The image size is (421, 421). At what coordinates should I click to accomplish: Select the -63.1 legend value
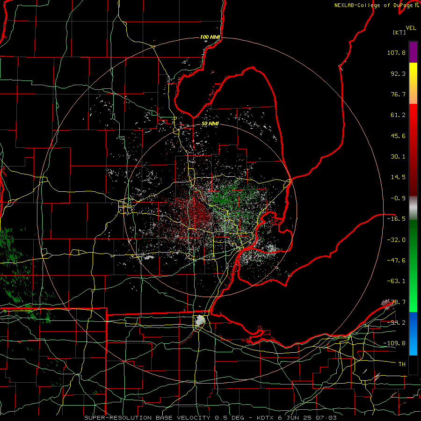click(396, 281)
